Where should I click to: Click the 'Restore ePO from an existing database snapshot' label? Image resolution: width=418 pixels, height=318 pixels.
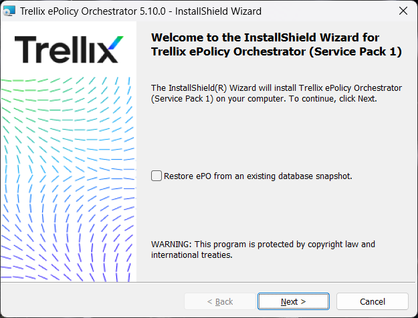coord(257,176)
